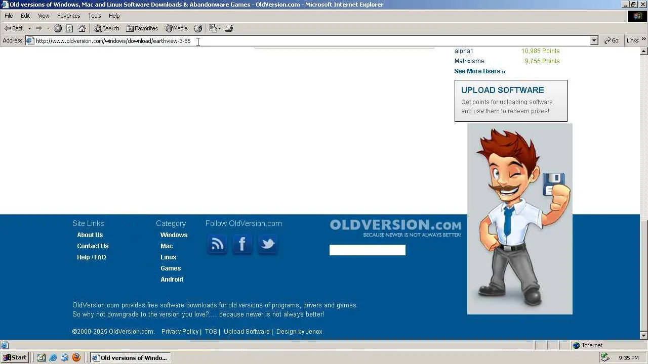This screenshot has height=364, width=648.
Task: Click the Internet zone globe in status bar
Action: (576, 345)
